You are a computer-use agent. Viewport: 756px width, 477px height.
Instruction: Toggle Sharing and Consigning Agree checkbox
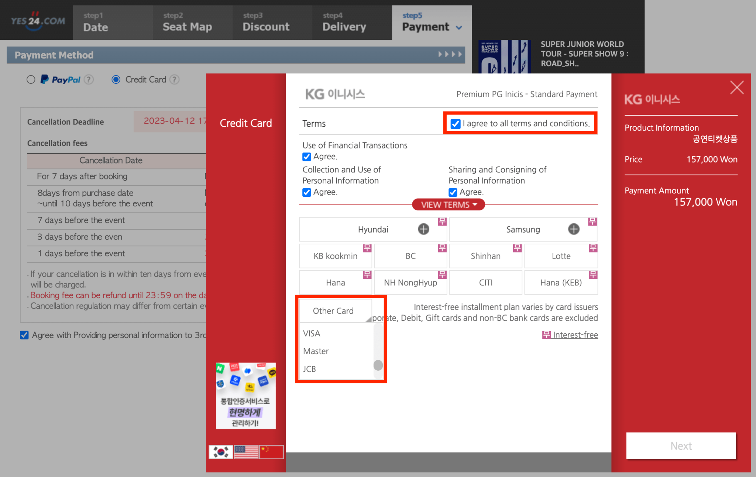(x=453, y=192)
